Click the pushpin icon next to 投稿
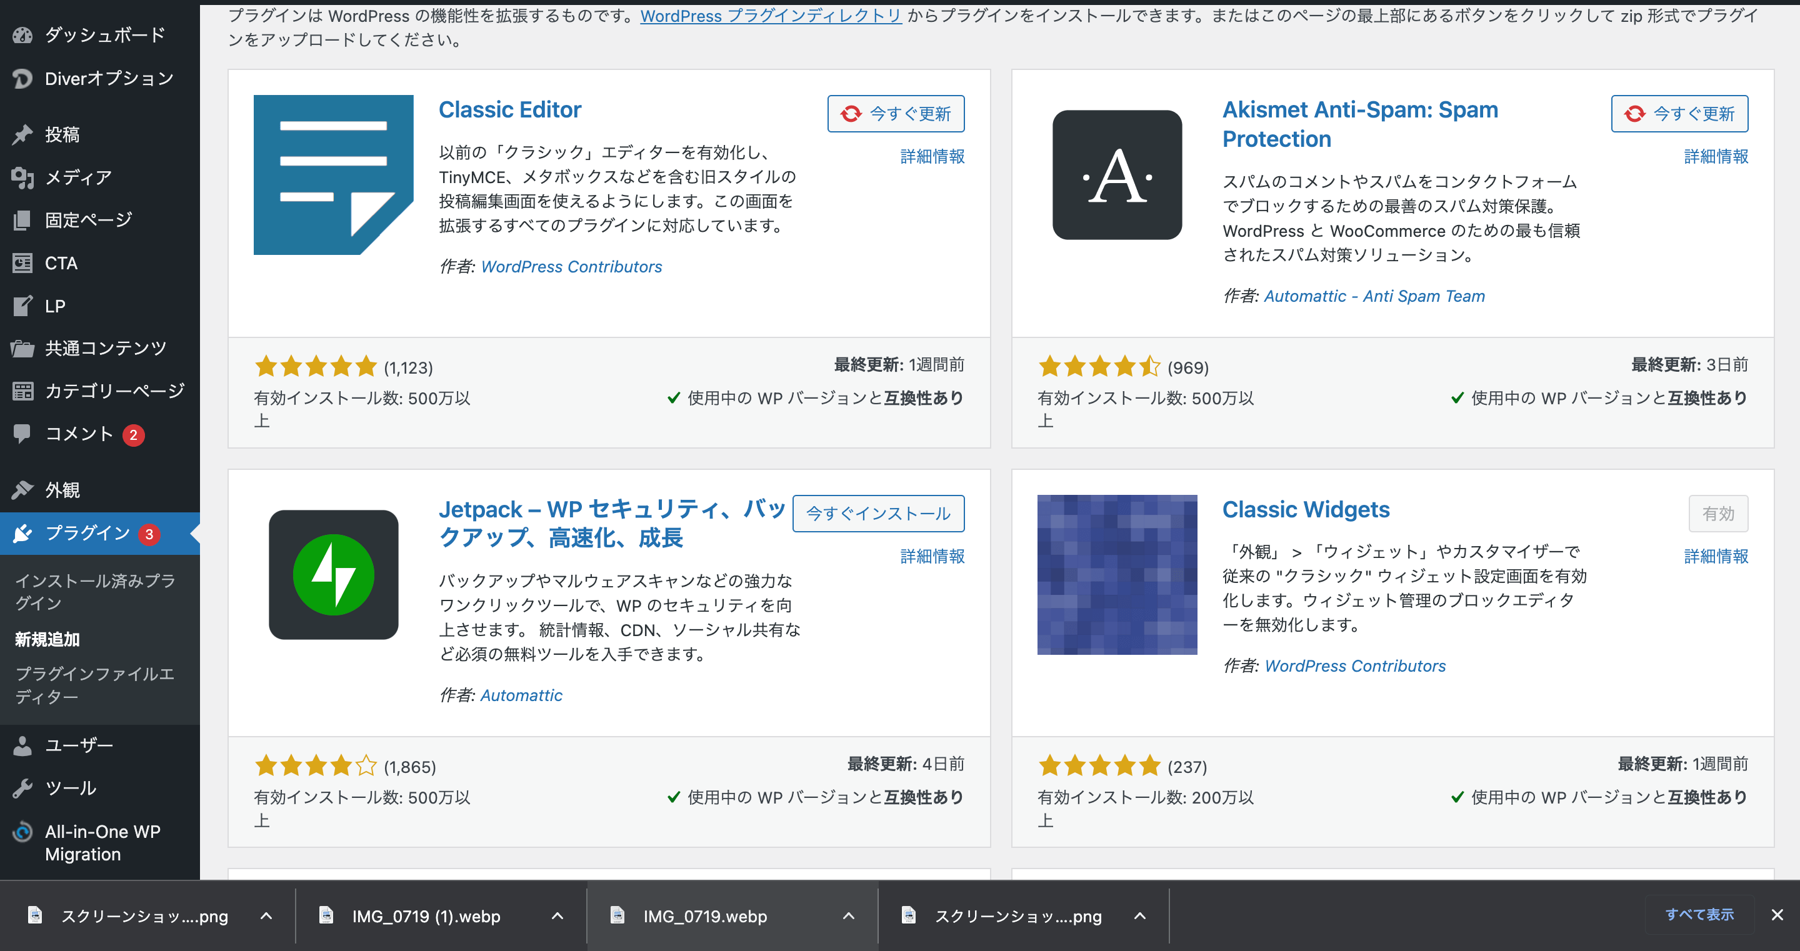This screenshot has height=951, width=1800. point(22,134)
